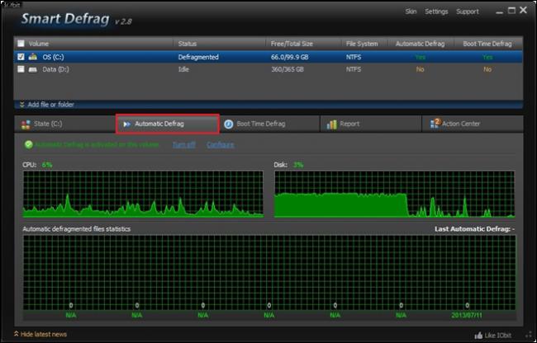Click the Hide latest news chevron icon

(16, 334)
